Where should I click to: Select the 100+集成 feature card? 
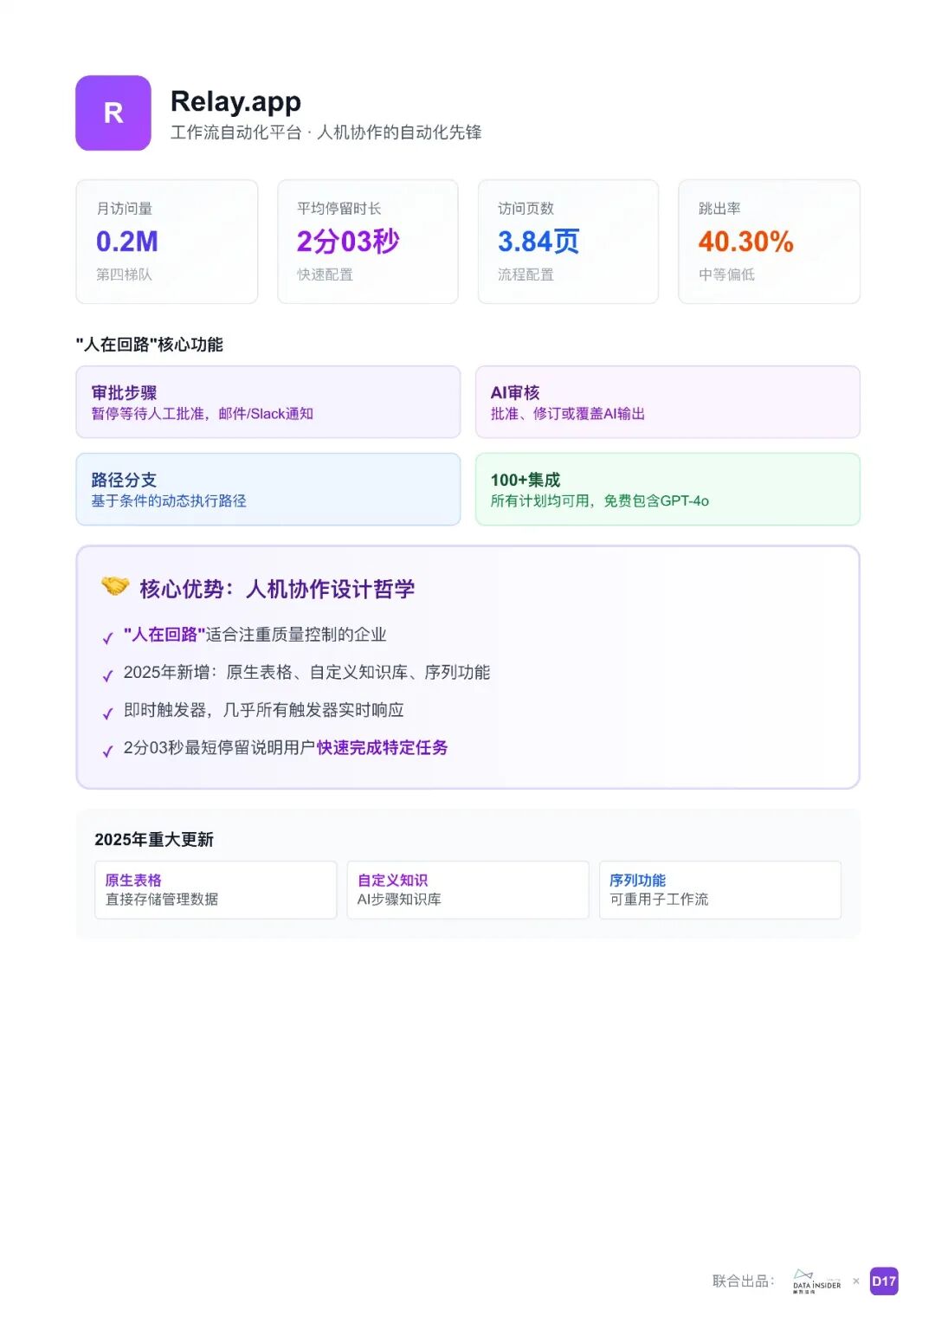(667, 489)
